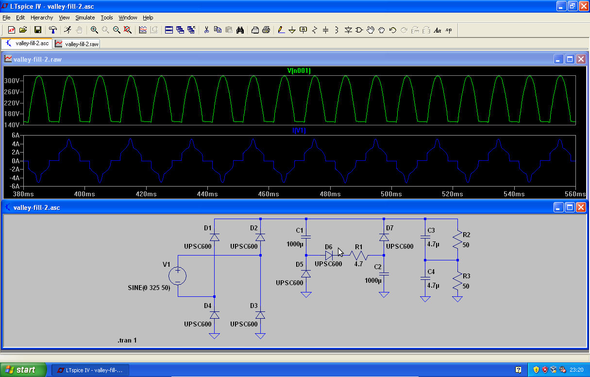Viewport: 590px width, 377px height.
Task: Open the Hierarchy menu
Action: click(x=41, y=17)
